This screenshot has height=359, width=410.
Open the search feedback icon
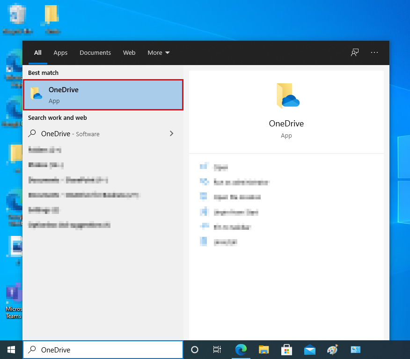click(x=355, y=52)
